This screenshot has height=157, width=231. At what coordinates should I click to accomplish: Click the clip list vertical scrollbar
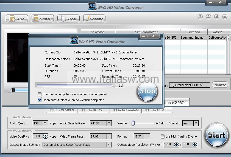tap(228, 55)
